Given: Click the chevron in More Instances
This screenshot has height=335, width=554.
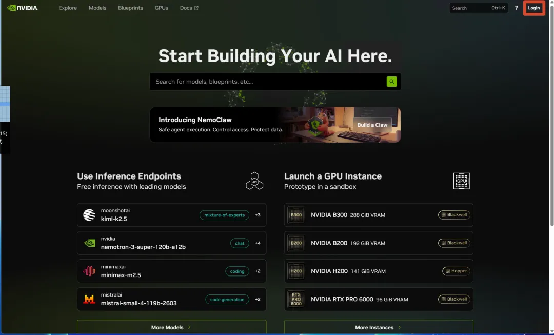Looking at the screenshot, I should click(x=400, y=327).
